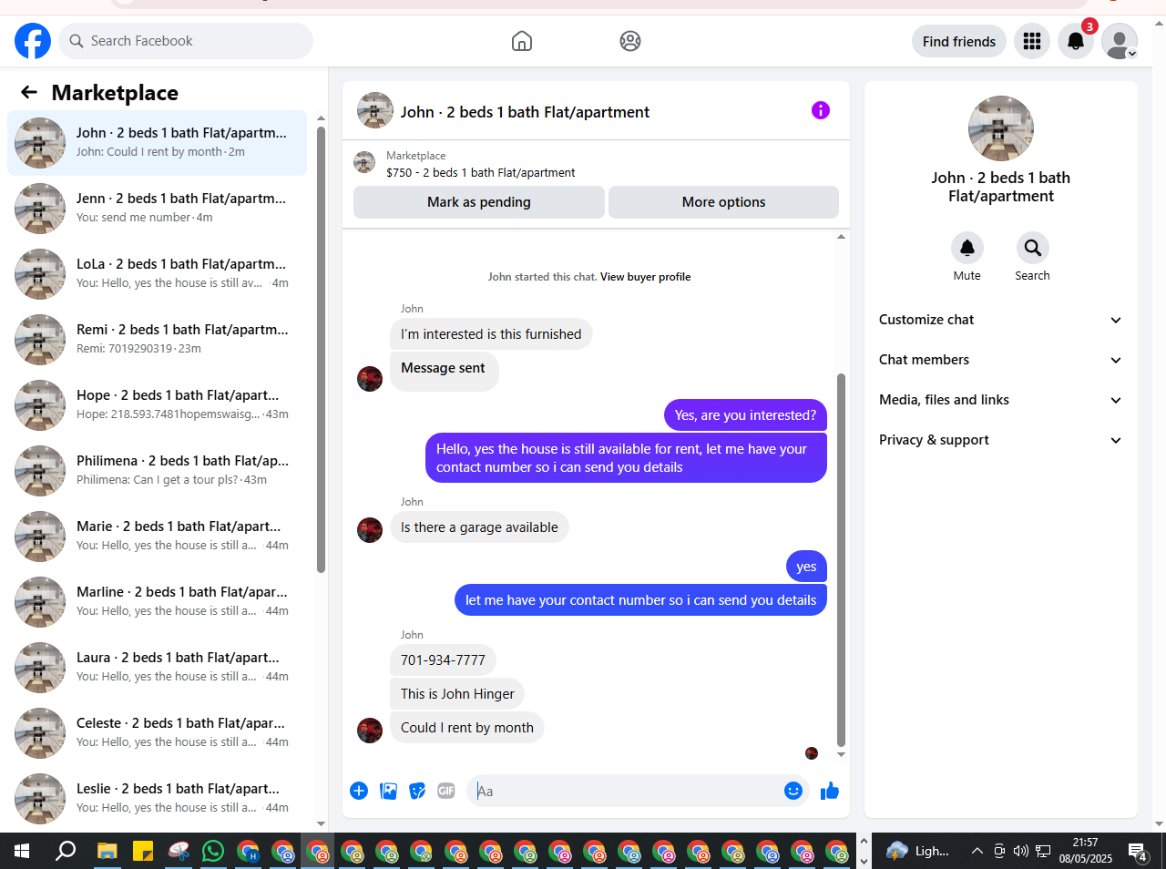
Task: Go back with the Marketplace arrow
Action: [29, 92]
